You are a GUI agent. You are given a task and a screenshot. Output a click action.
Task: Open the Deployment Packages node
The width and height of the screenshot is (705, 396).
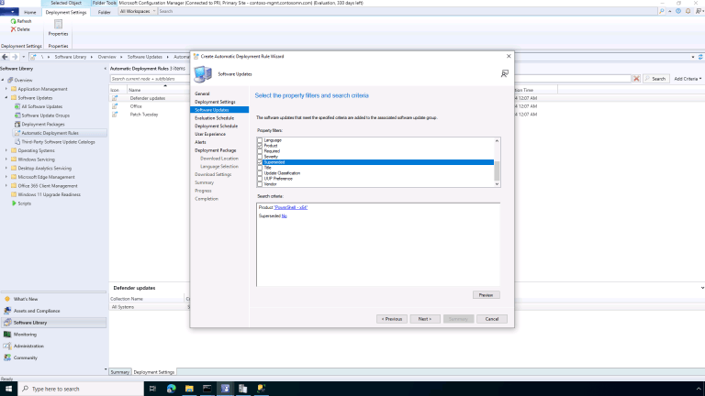point(43,125)
